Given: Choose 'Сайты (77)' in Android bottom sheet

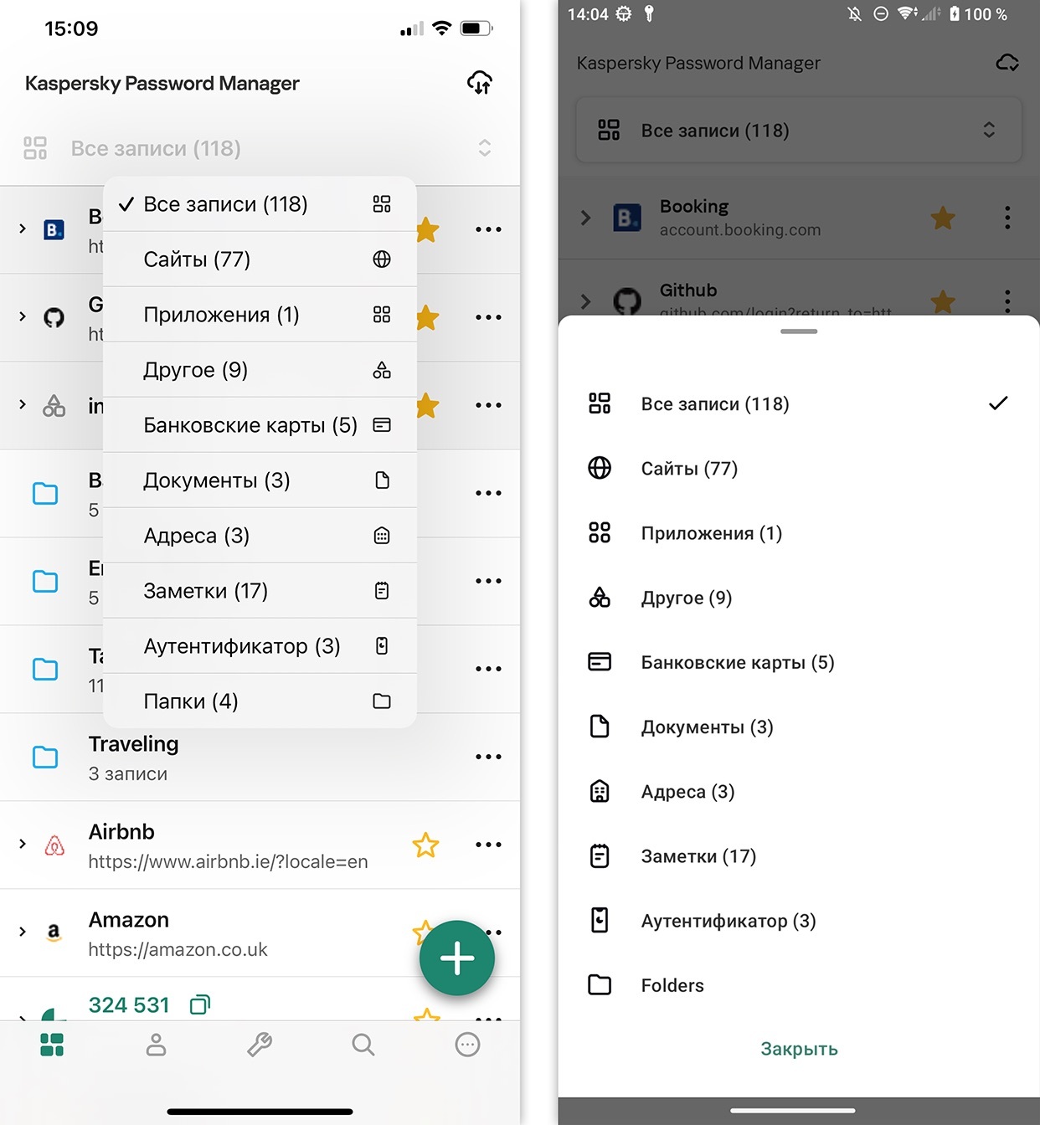Looking at the screenshot, I should pos(799,468).
